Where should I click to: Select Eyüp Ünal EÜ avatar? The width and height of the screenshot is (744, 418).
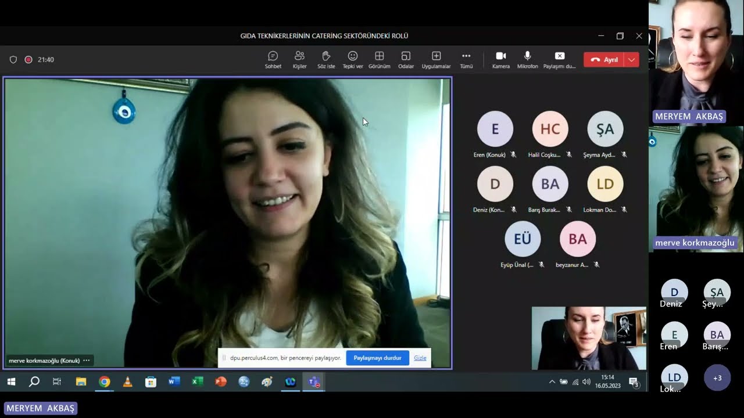point(523,239)
